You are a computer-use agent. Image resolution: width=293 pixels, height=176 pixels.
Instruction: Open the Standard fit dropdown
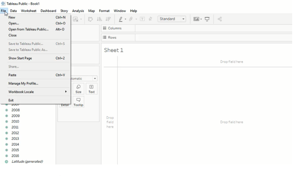[x=172, y=19]
